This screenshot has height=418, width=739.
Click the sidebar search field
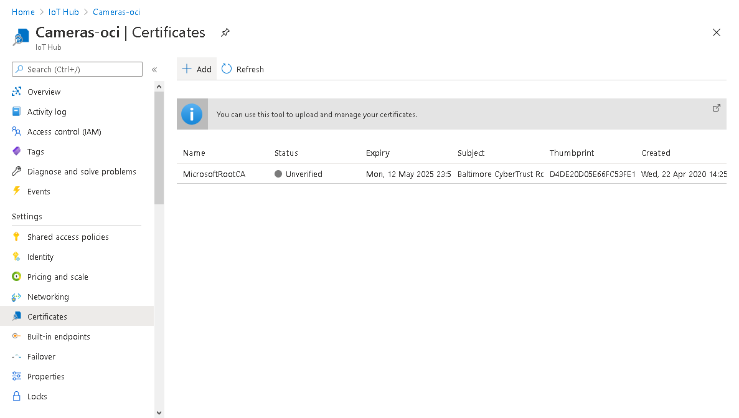point(77,69)
